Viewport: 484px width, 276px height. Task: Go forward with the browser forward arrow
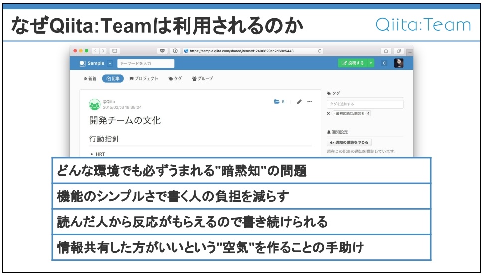[103, 51]
